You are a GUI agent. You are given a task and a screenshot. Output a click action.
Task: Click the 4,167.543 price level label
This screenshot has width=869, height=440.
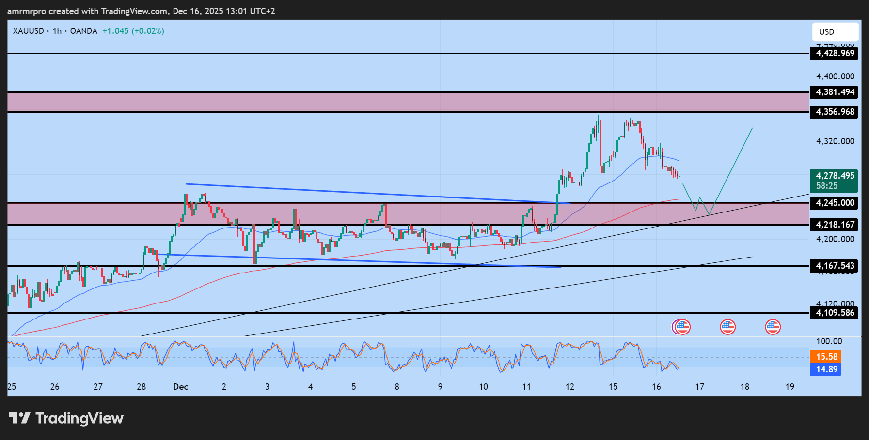point(834,266)
